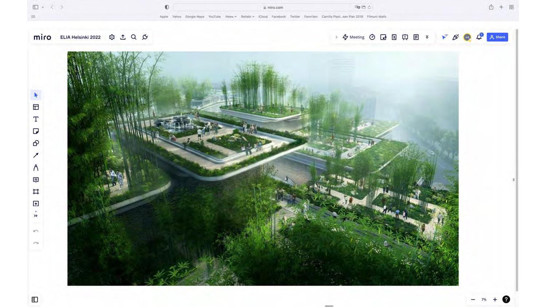Viewport: 546px width, 307px height.
Task: Choose the shapes tool
Action: 36,143
